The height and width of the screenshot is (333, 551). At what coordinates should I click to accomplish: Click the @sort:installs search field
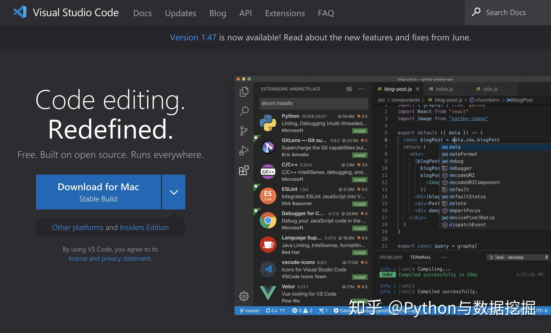[x=314, y=103]
